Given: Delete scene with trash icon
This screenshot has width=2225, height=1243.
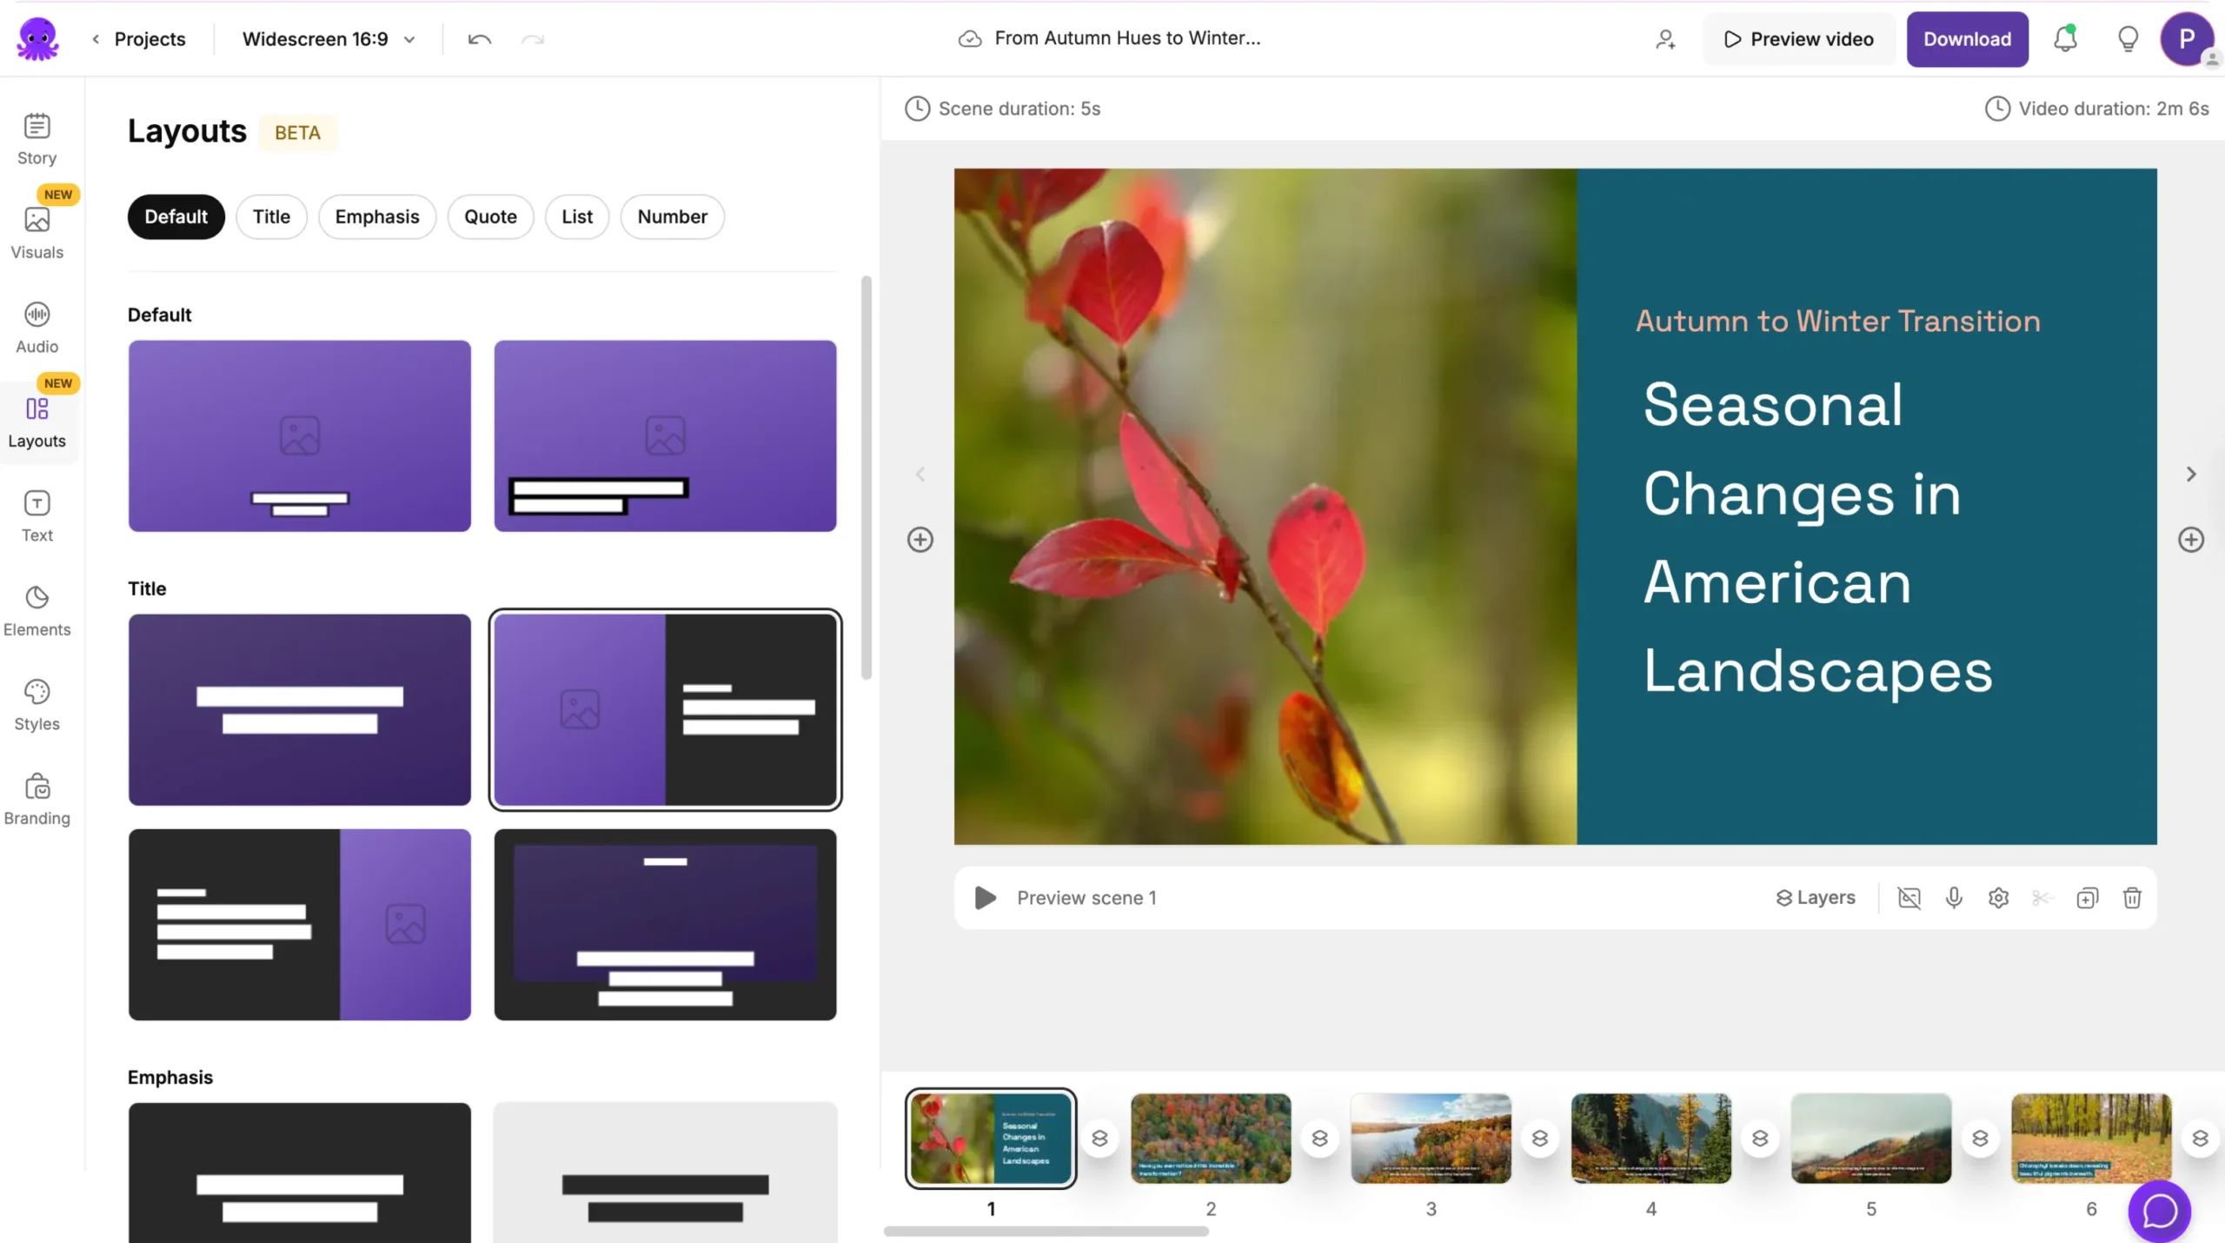Looking at the screenshot, I should pyautogui.click(x=2131, y=897).
